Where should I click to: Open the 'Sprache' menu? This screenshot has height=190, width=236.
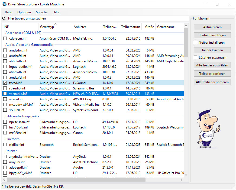41,12
